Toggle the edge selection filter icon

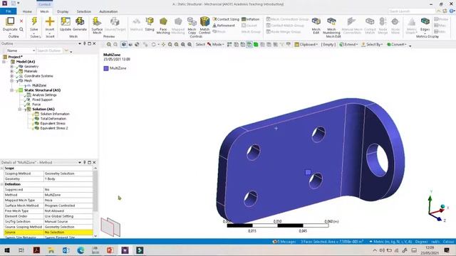[243, 44]
